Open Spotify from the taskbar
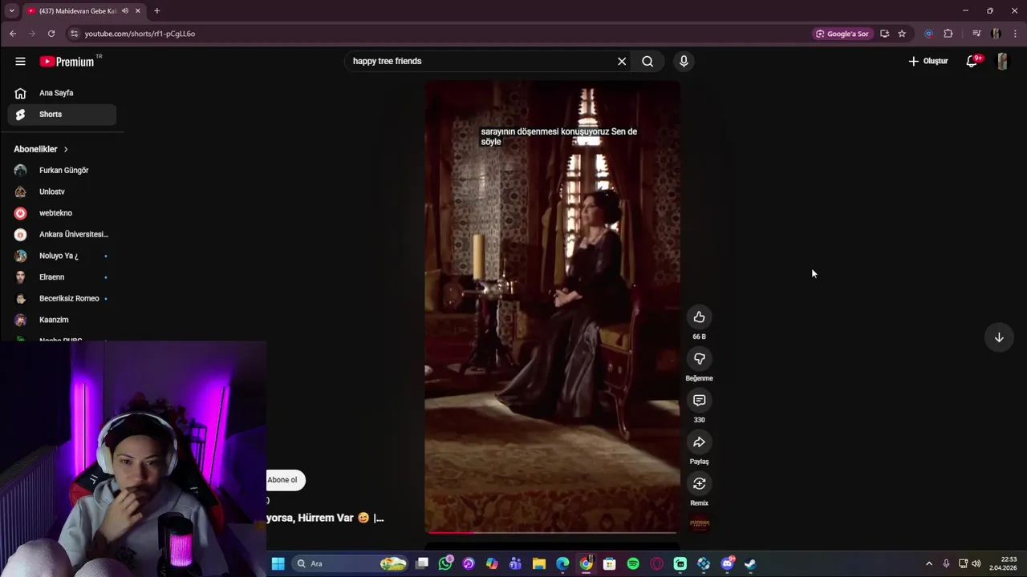The width and height of the screenshot is (1027, 577). tap(633, 563)
